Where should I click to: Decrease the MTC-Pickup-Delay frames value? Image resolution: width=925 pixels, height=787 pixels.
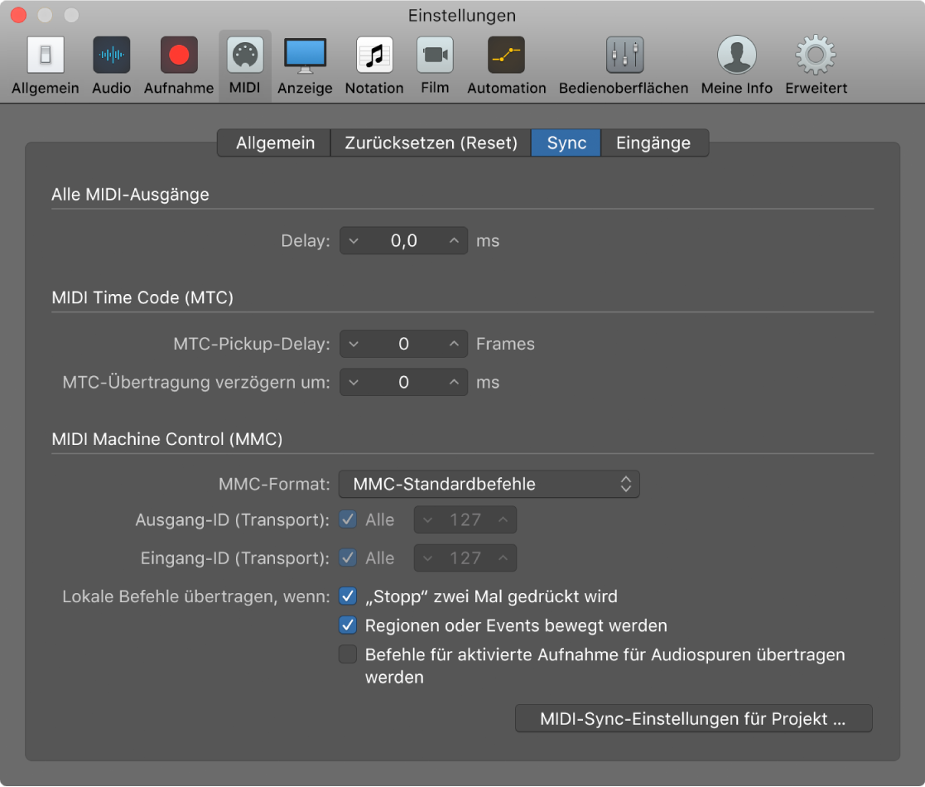pyautogui.click(x=354, y=344)
